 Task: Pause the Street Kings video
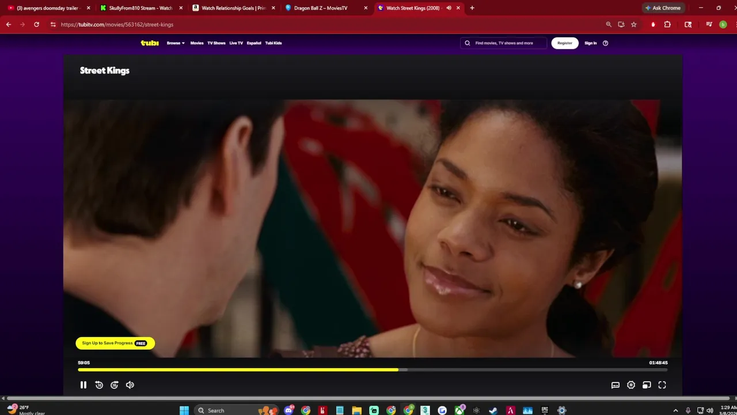point(83,385)
